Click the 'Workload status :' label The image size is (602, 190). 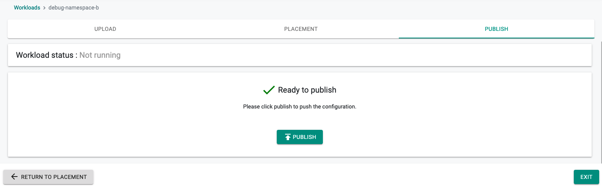tap(47, 55)
